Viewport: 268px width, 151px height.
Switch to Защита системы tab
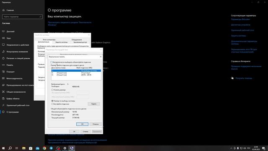(x=62, y=42)
